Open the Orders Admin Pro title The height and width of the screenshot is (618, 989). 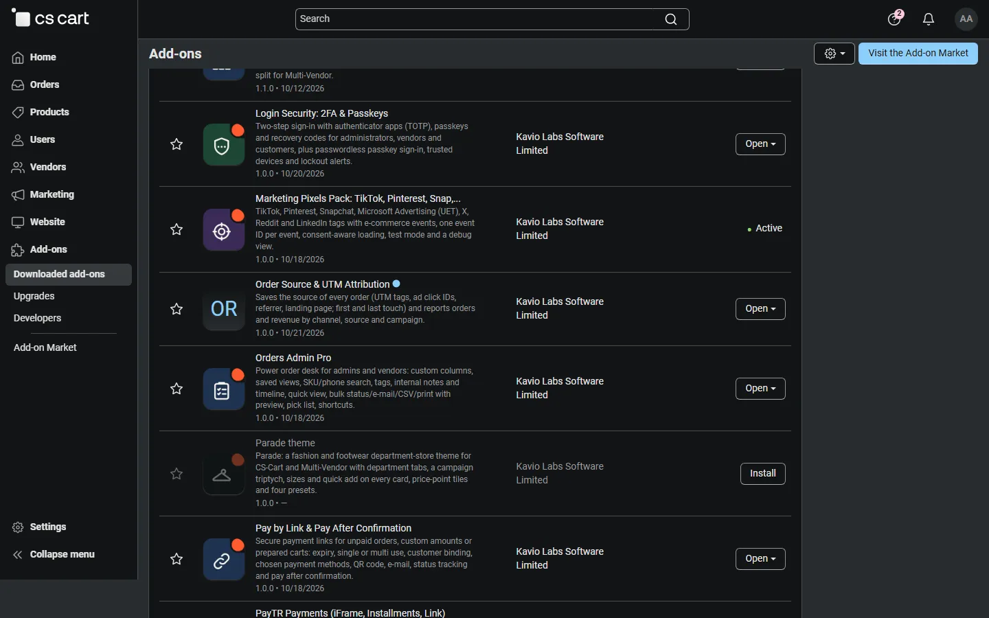point(293,358)
